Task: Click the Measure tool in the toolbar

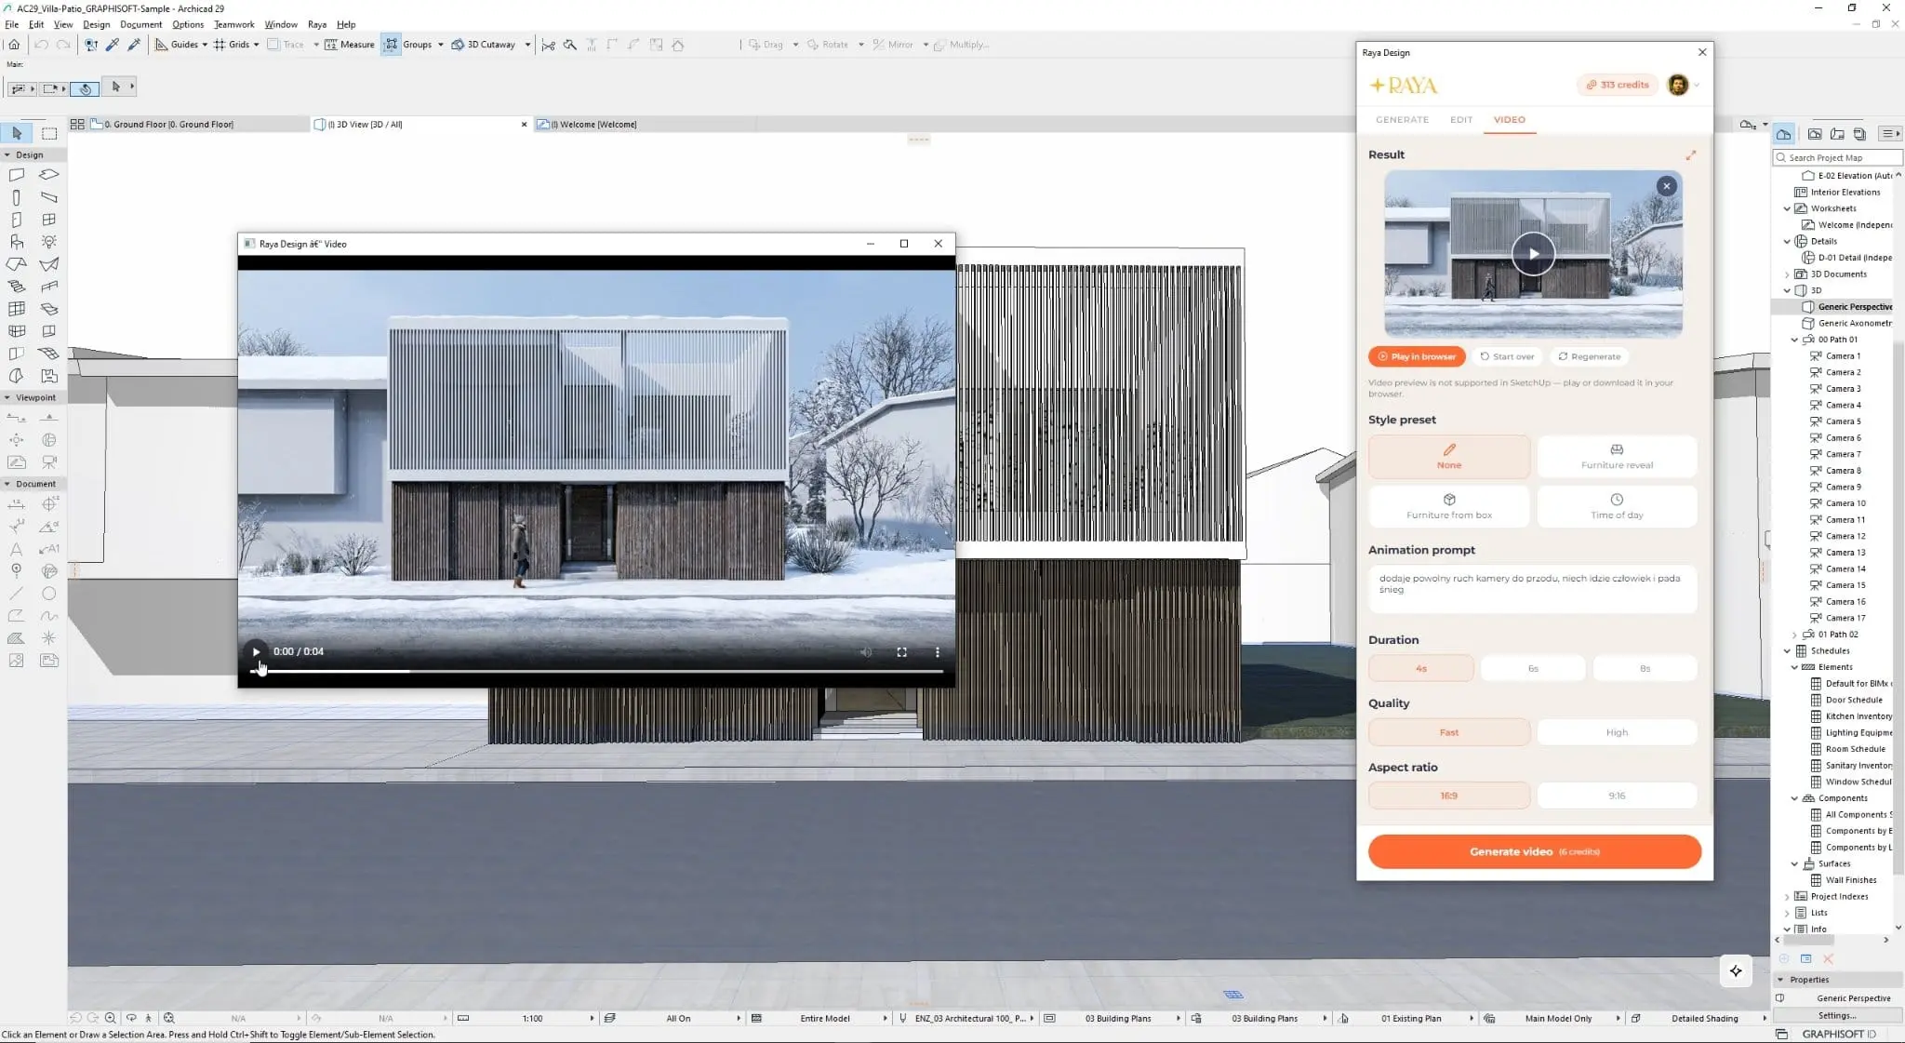Action: click(349, 45)
